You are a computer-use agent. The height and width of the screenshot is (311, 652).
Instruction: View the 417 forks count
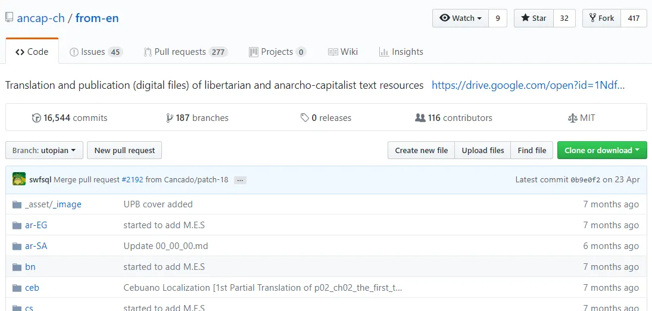coord(634,18)
